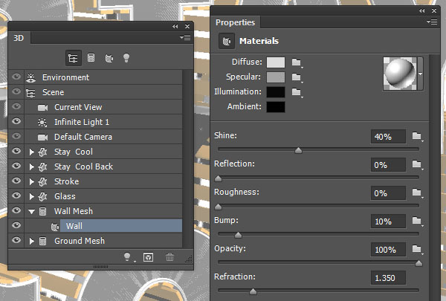Toggle visibility of Environment

coord(16,77)
